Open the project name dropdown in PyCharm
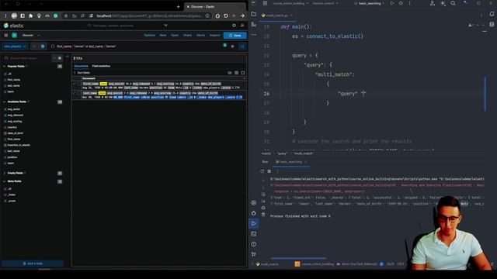The image size is (497, 279). coord(290,3)
